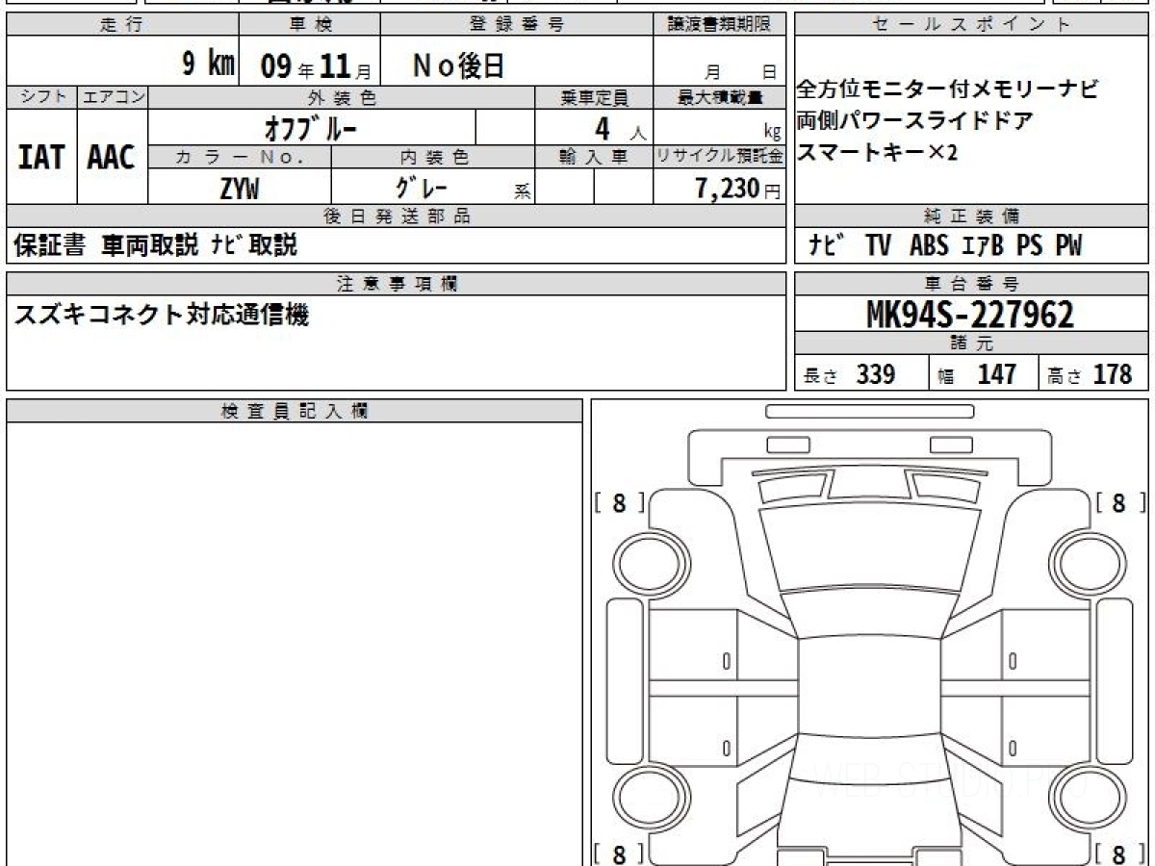Click the "諸元" section header
The height and width of the screenshot is (866, 1155).
(x=972, y=344)
